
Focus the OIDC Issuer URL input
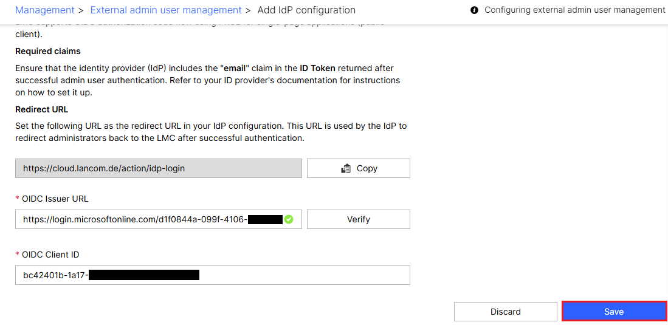tap(134, 219)
